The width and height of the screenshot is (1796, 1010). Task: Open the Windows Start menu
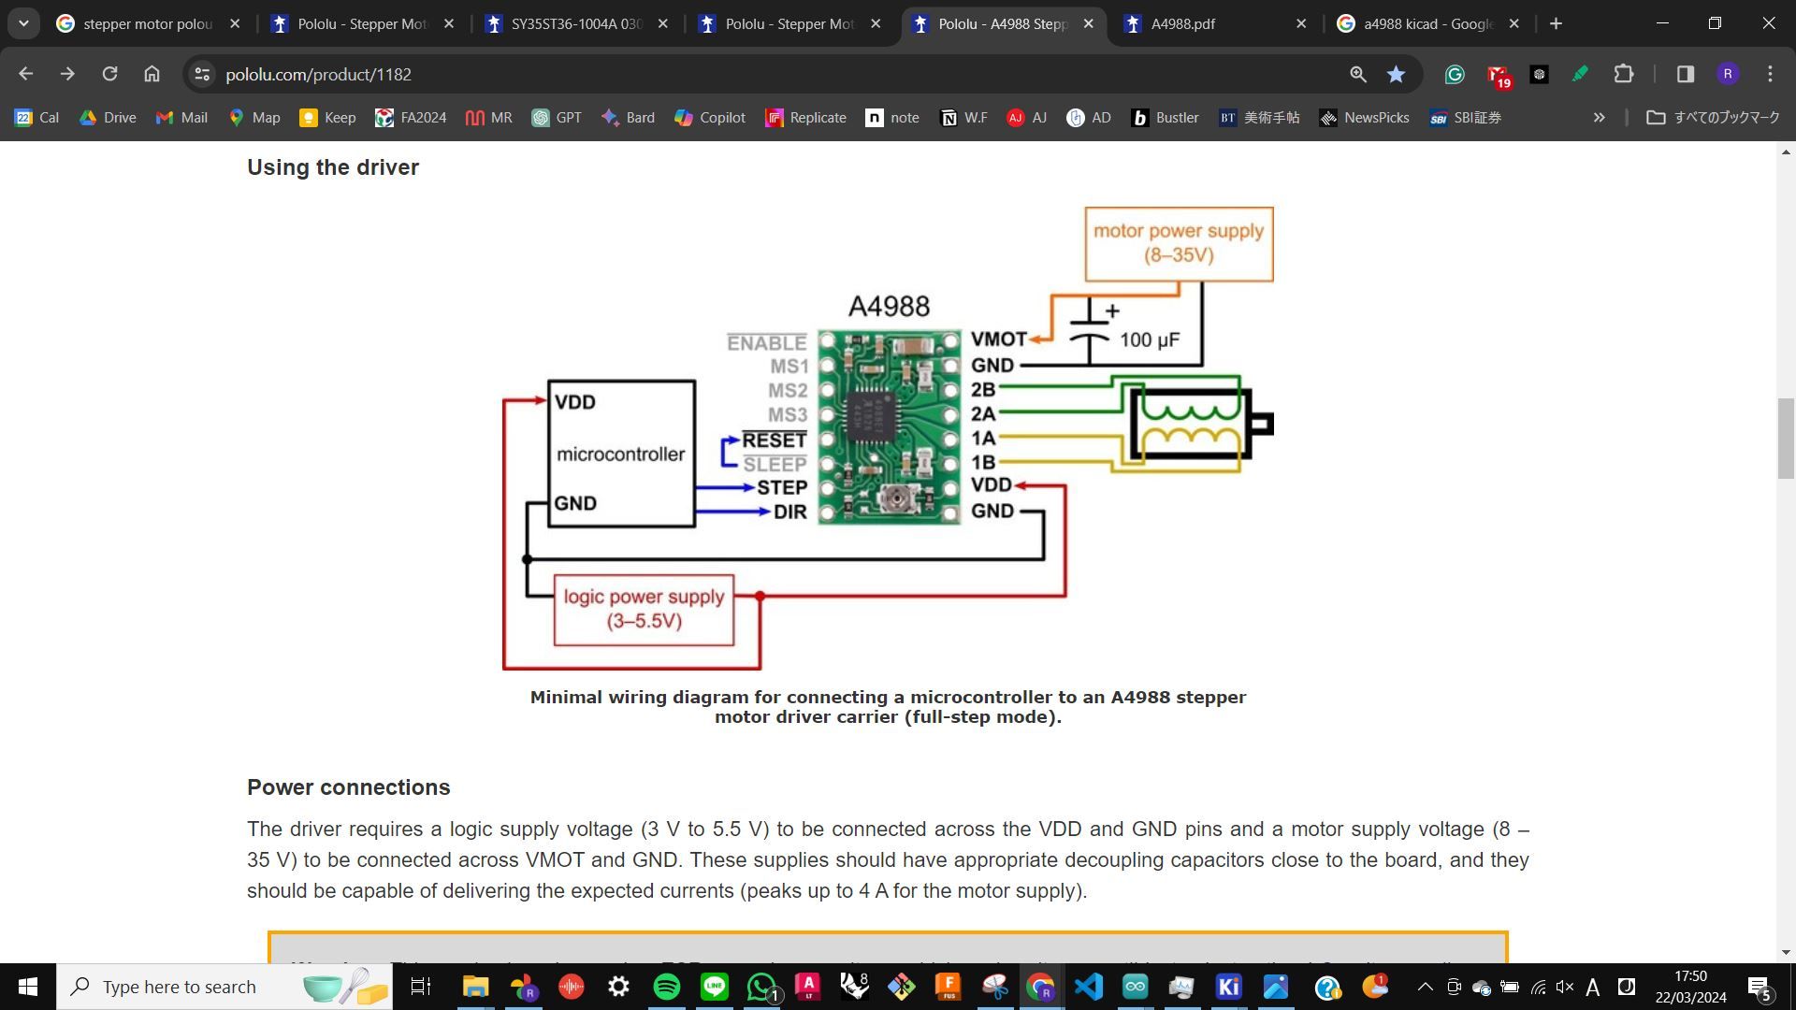click(28, 987)
